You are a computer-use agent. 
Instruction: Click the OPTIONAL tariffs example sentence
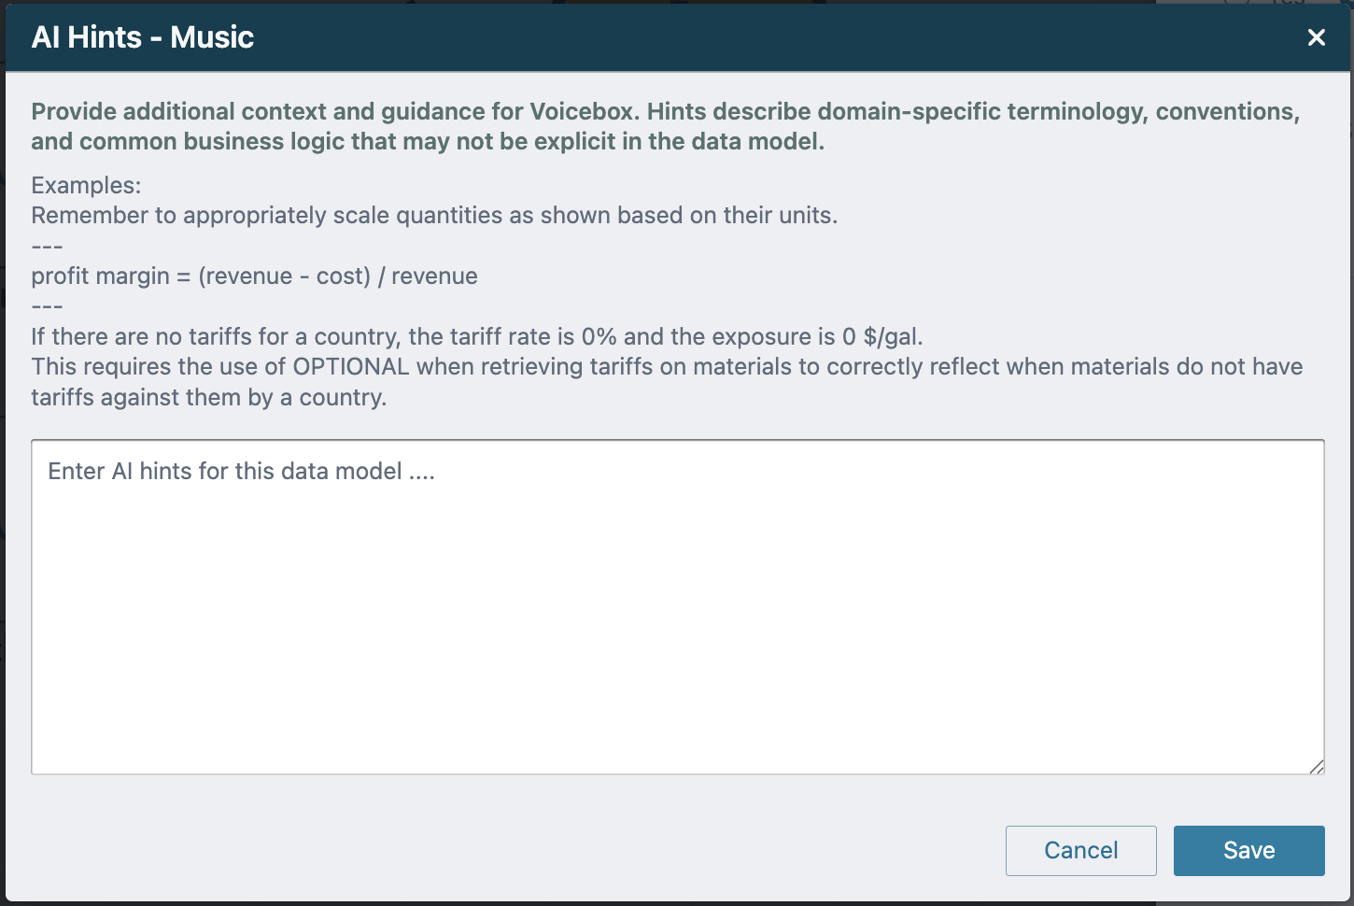(667, 367)
